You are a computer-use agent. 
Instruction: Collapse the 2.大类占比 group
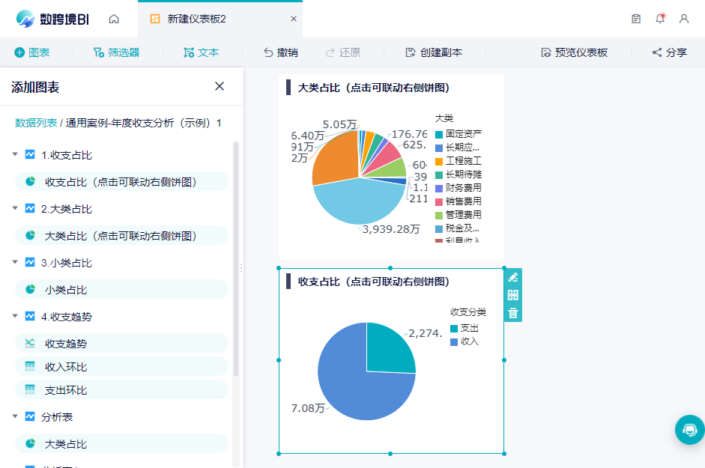pyautogui.click(x=15, y=208)
